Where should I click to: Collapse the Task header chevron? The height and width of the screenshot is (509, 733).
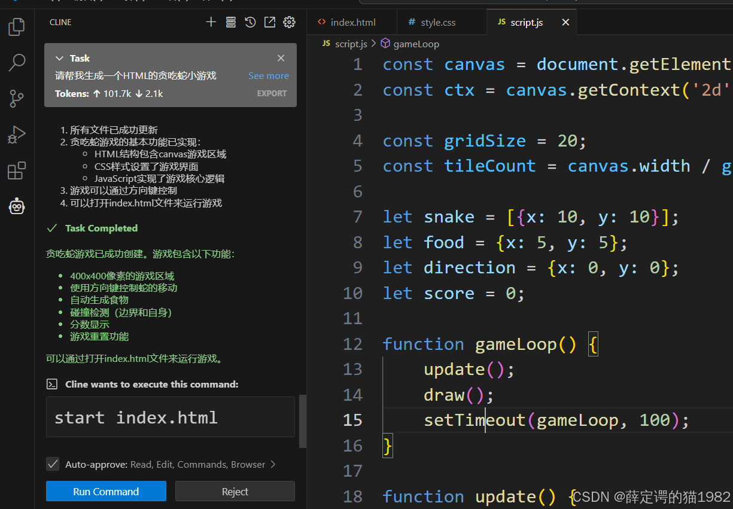[59, 58]
